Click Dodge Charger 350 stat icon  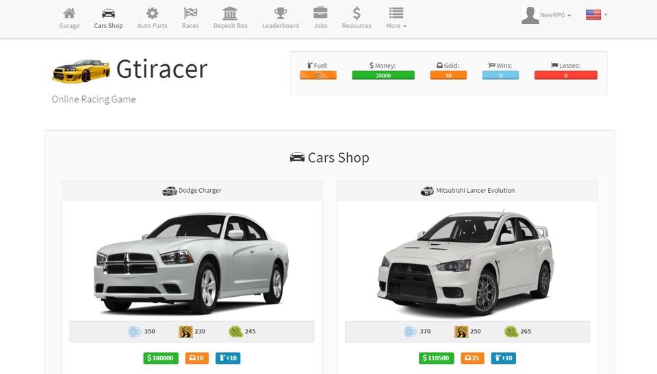pos(135,332)
